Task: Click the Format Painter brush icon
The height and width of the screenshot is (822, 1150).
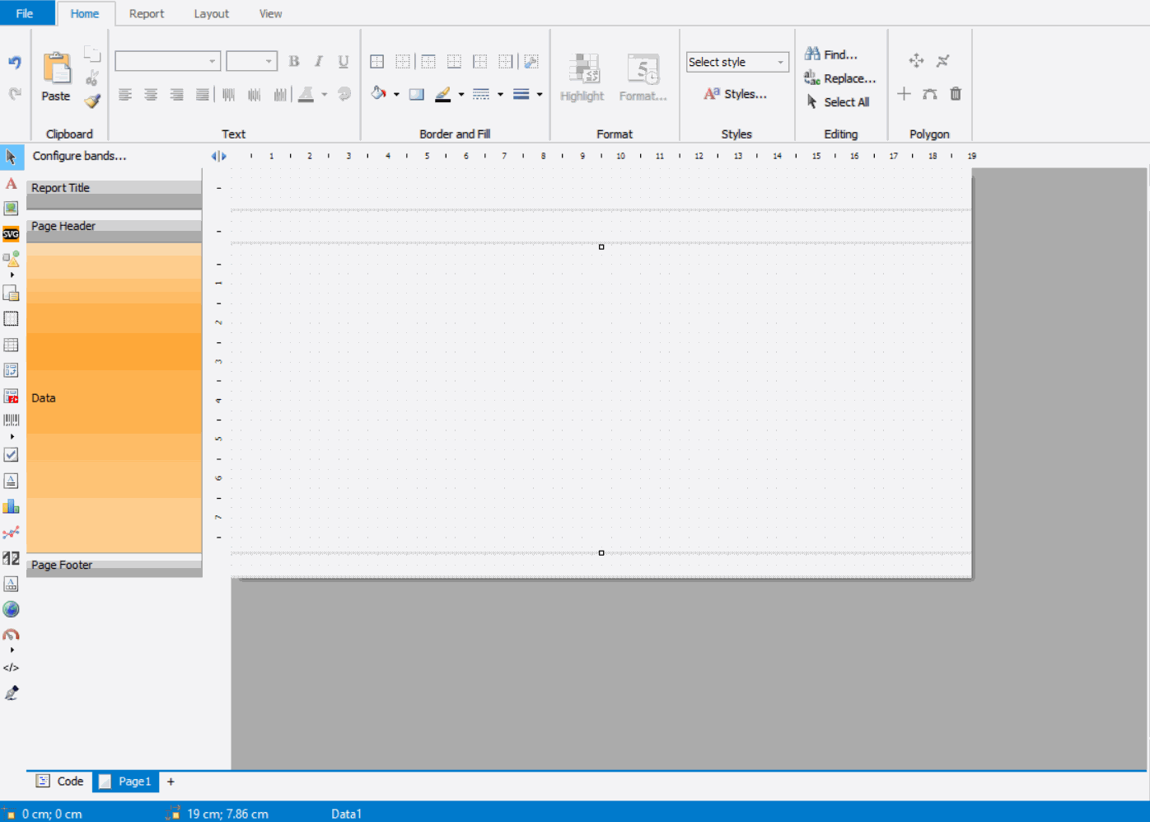Action: (x=92, y=101)
